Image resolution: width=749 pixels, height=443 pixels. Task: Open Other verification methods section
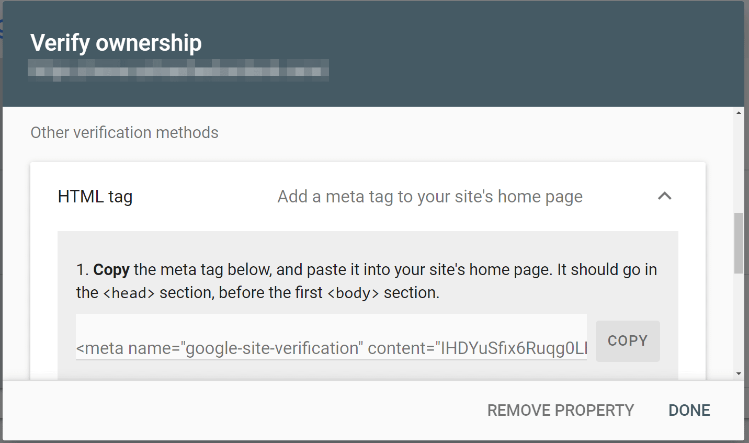[124, 132]
